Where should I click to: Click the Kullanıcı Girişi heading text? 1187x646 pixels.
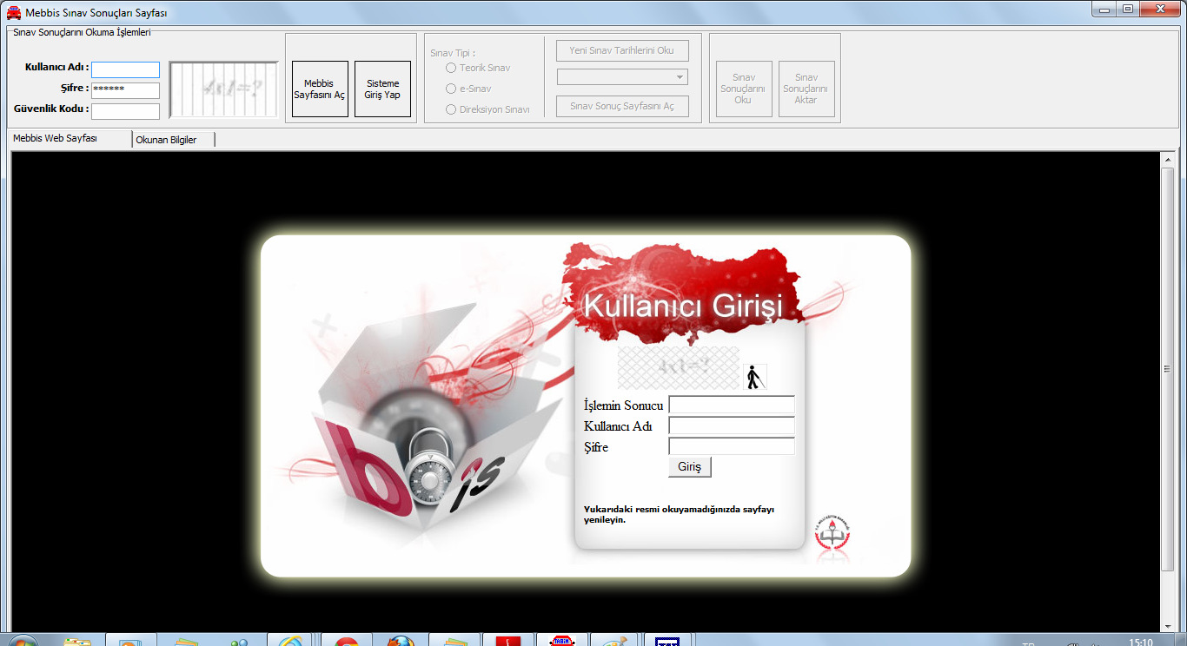coord(683,306)
